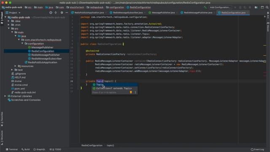The height and width of the screenshot is (152, 270).
Task: Open Terminal tool window
Action: pos(12,149)
